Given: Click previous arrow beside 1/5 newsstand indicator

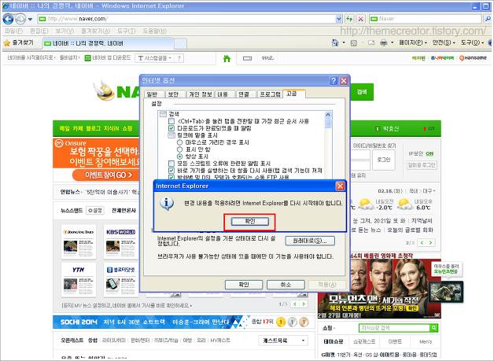Looking at the screenshot, I should (295, 304).
